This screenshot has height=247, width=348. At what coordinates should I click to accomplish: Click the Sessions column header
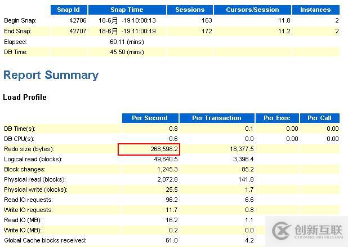[x=190, y=10]
